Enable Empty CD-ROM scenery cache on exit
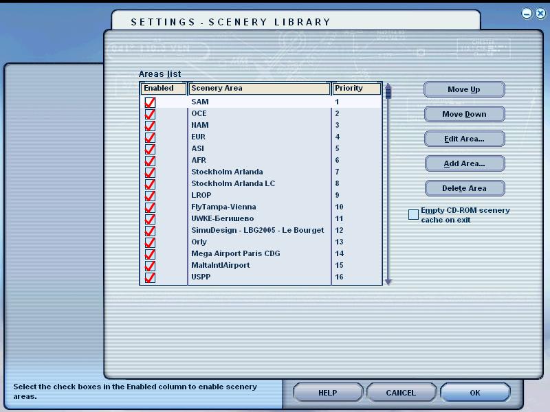 414,214
